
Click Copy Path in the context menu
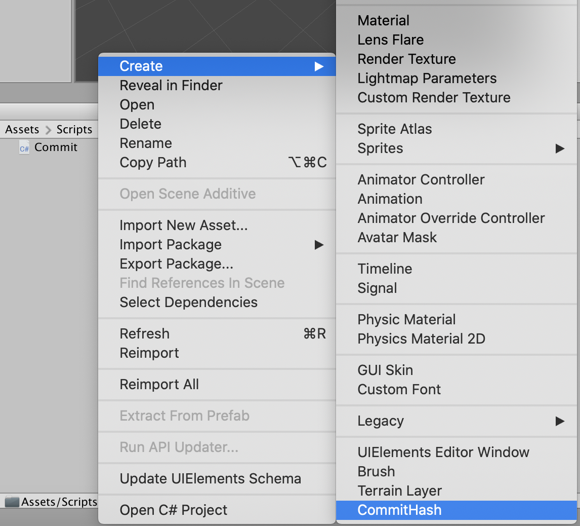153,163
